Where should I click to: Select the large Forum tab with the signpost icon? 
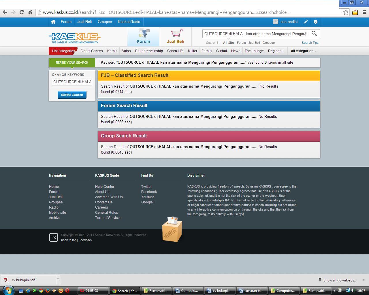pos(143,37)
